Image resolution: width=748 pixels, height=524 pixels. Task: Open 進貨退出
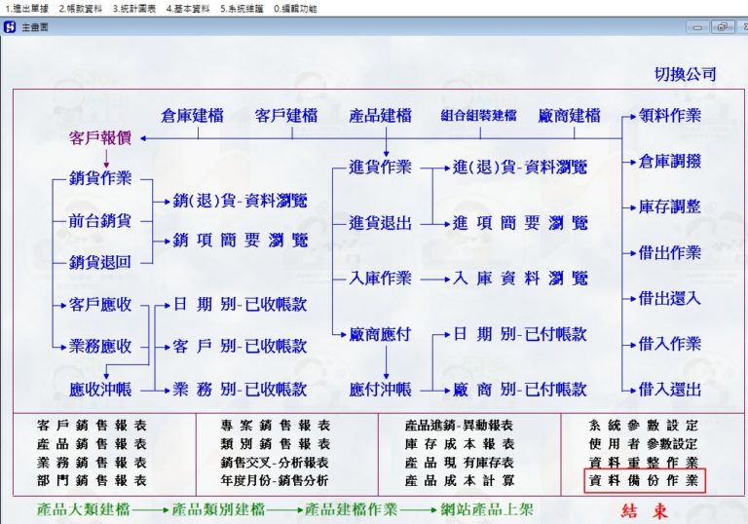[380, 223]
